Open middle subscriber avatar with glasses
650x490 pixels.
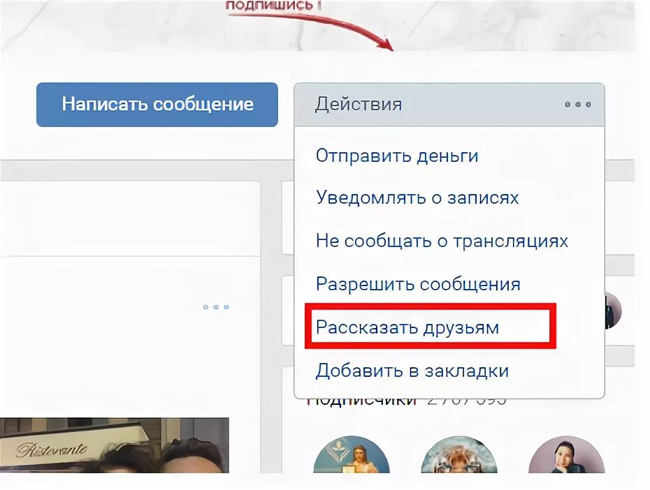click(x=459, y=454)
